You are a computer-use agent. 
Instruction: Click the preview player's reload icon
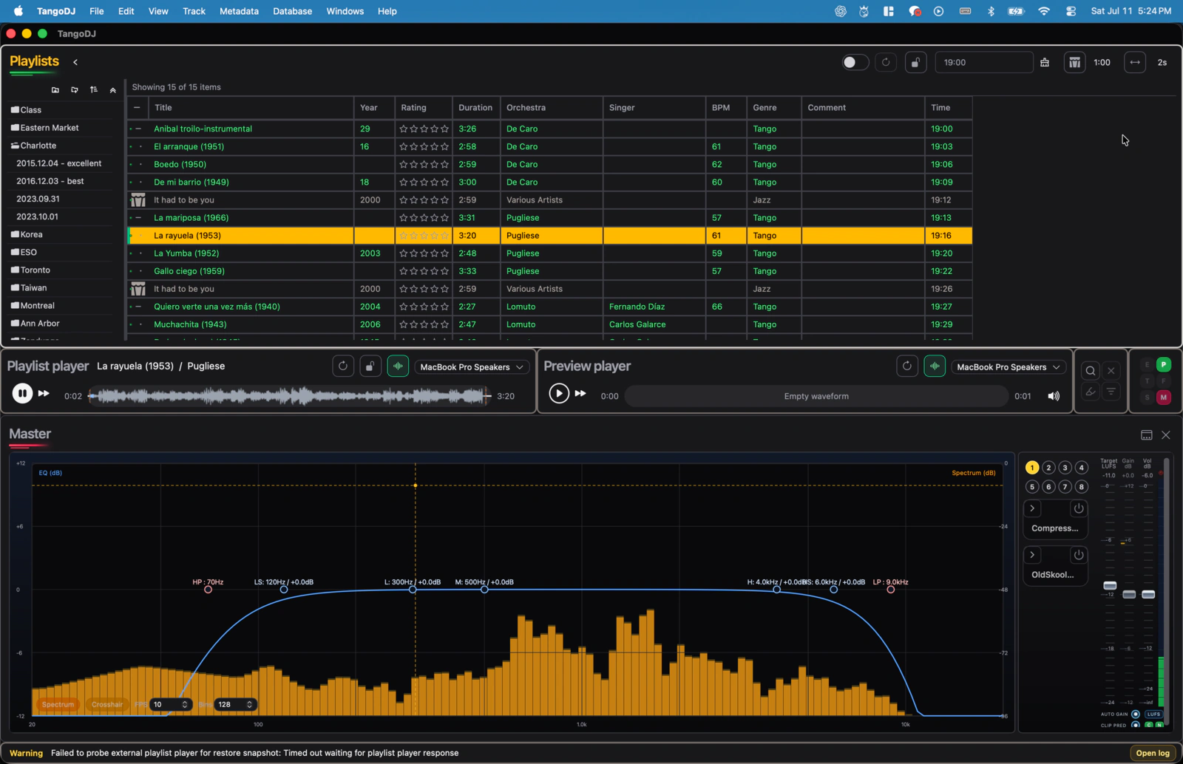tap(907, 366)
